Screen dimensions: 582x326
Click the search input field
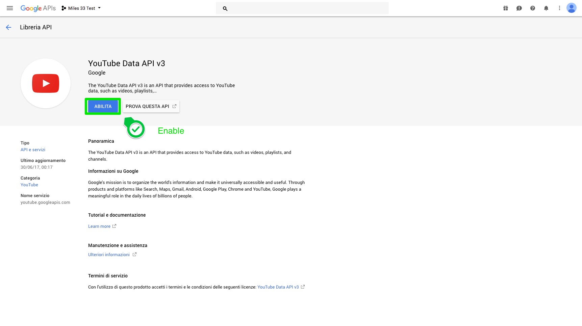(x=307, y=8)
